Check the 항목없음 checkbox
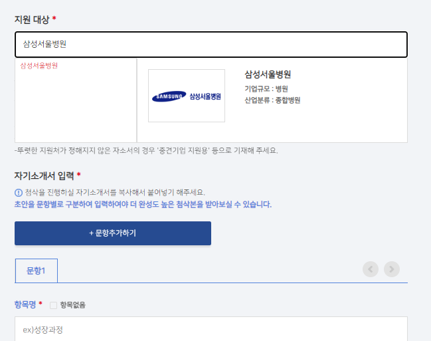Screen dimensions: 431x341 click(53, 305)
